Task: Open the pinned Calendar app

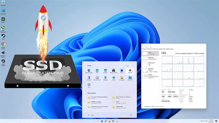Action: click(x=105, y=71)
